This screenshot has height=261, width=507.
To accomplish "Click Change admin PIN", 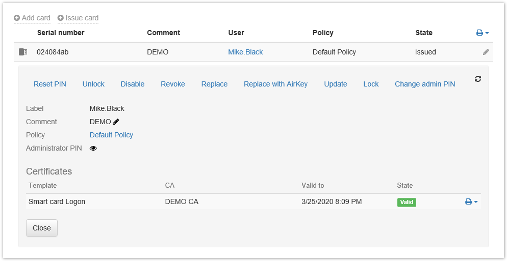I will pyautogui.click(x=425, y=84).
